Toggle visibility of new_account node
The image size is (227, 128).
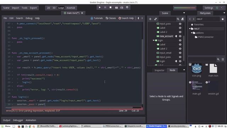pyautogui.click(x=180, y=36)
